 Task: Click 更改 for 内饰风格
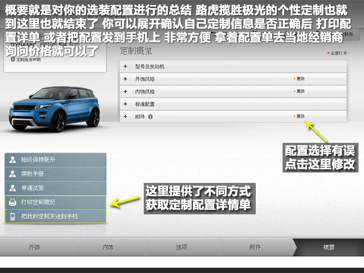tap(299, 91)
